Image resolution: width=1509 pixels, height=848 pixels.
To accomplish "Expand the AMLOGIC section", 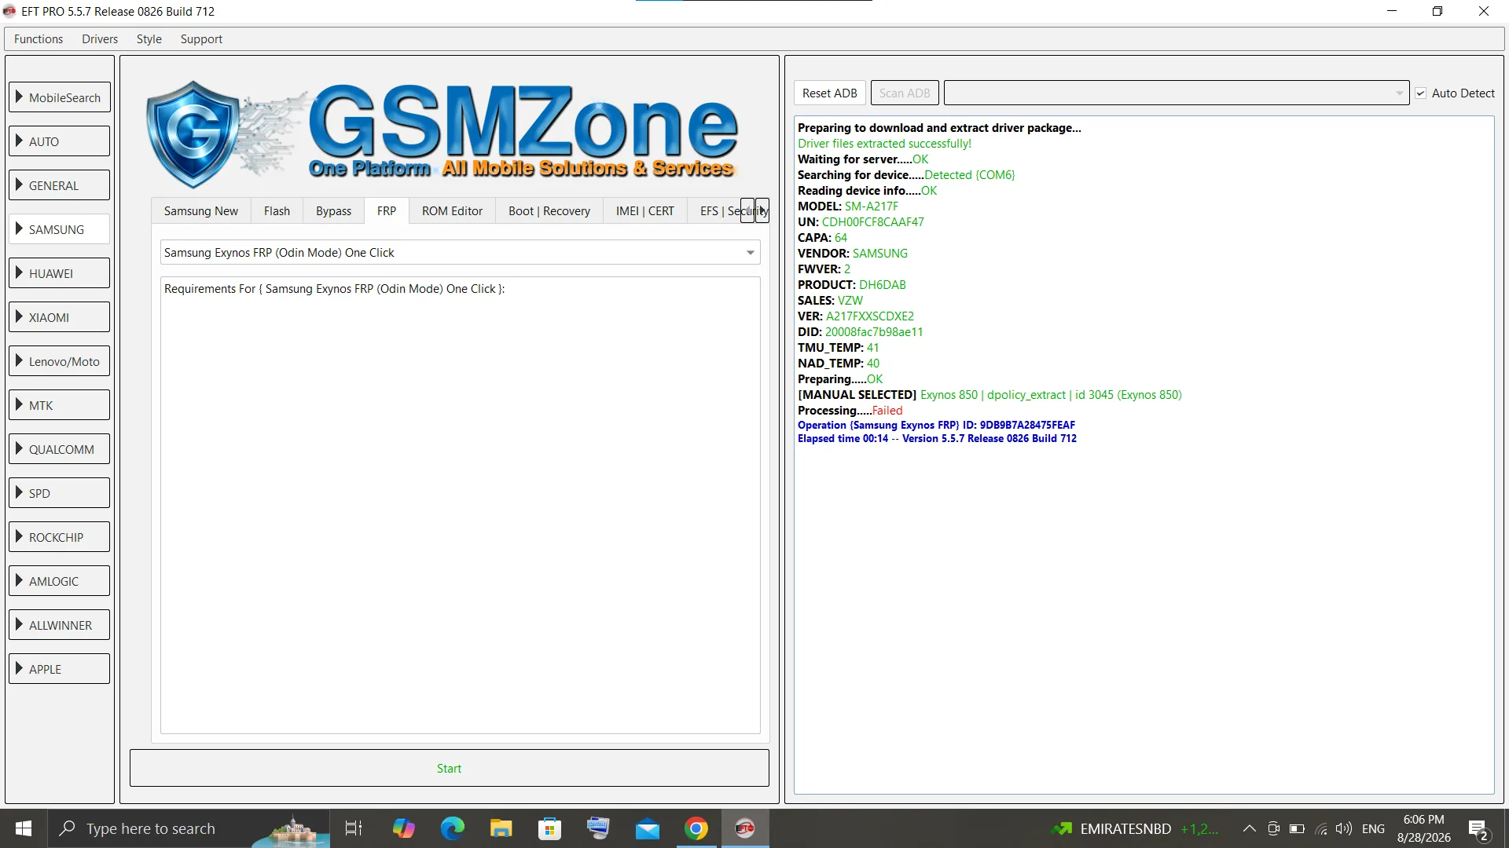I will point(60,581).
